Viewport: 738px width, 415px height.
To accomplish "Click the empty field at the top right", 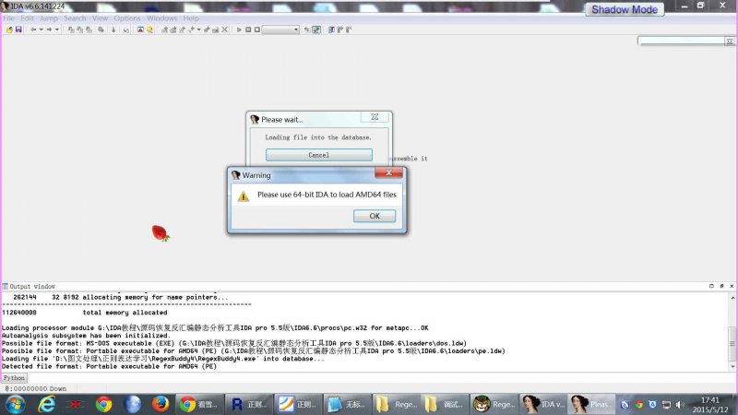I will [681, 41].
